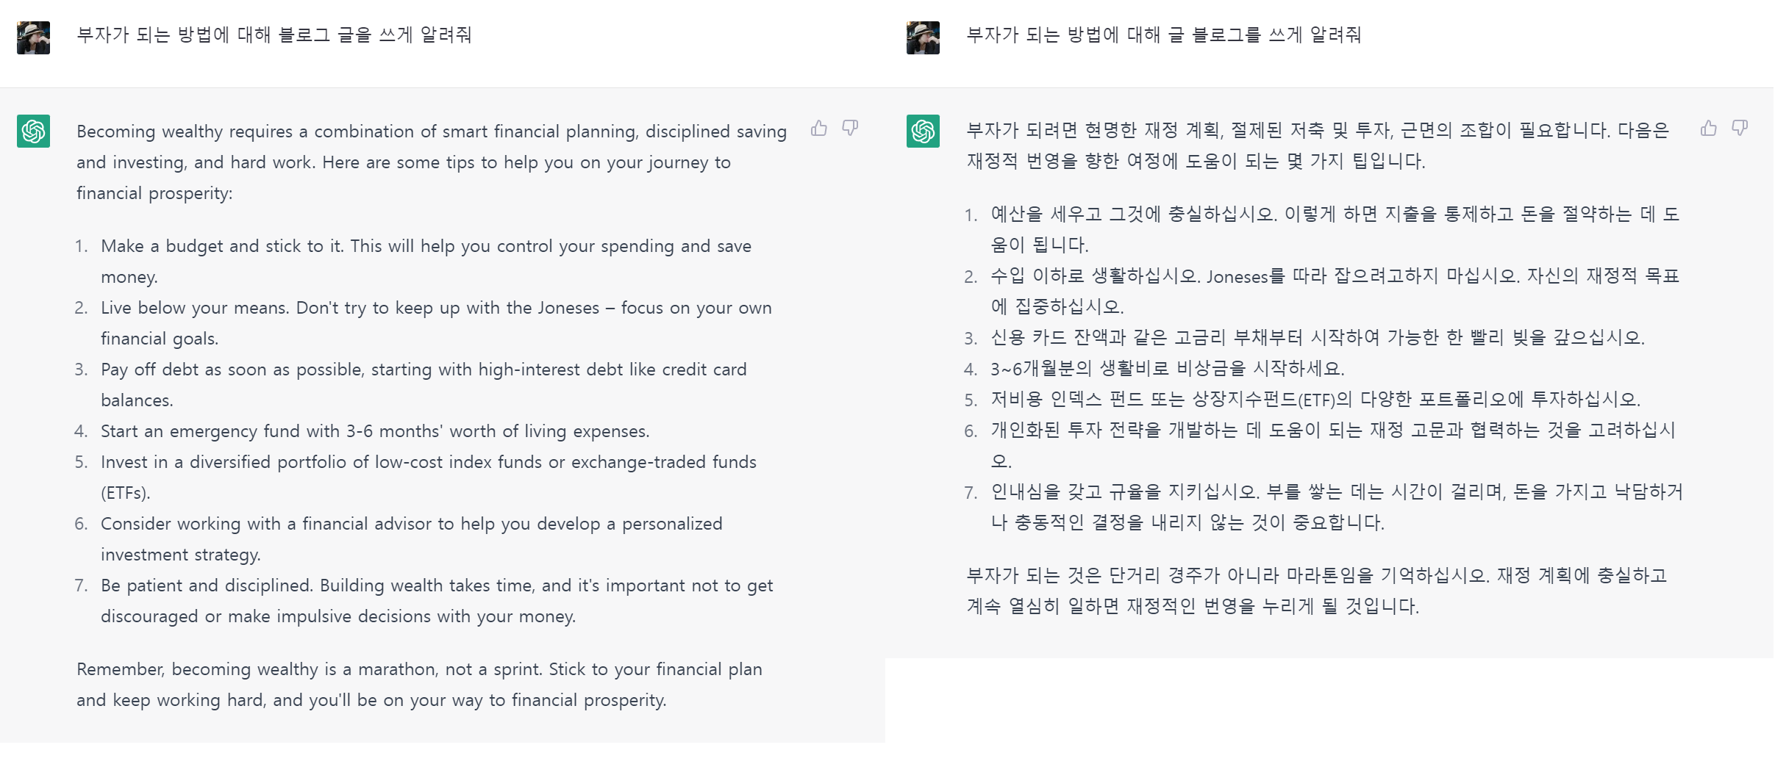The image size is (1775, 764).
Task: Click the thumbs-down icon on the English response
Action: [x=850, y=128]
